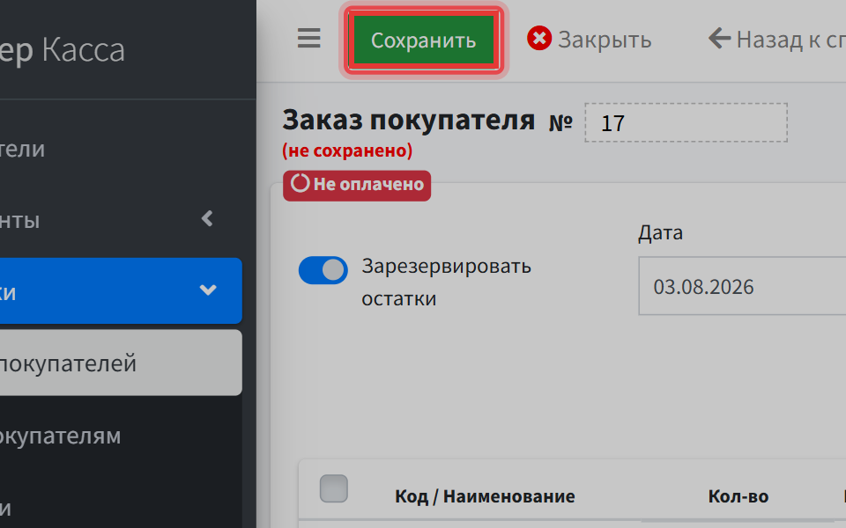Image resolution: width=846 pixels, height=528 pixels.
Task: Check the select-all checkbox in table header
Action: click(333, 488)
